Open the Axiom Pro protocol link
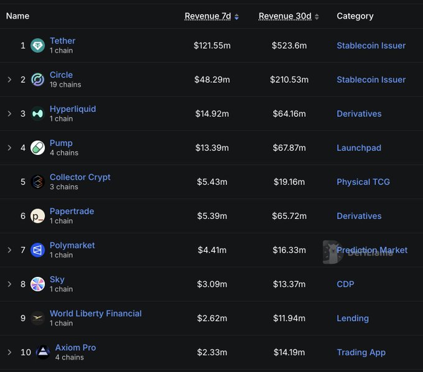The height and width of the screenshot is (372, 423). tap(75, 348)
